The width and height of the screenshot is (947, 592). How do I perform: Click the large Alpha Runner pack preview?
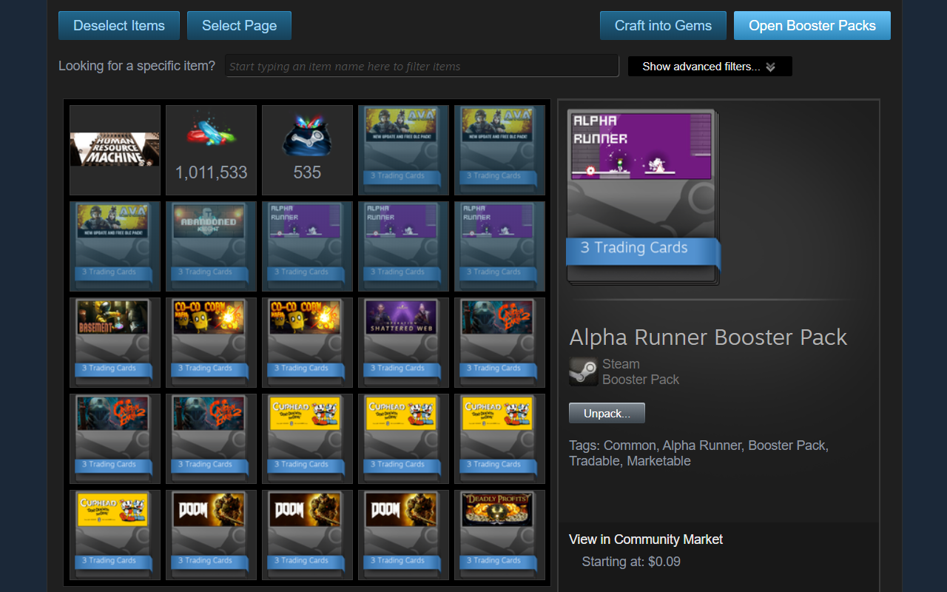[642, 197]
